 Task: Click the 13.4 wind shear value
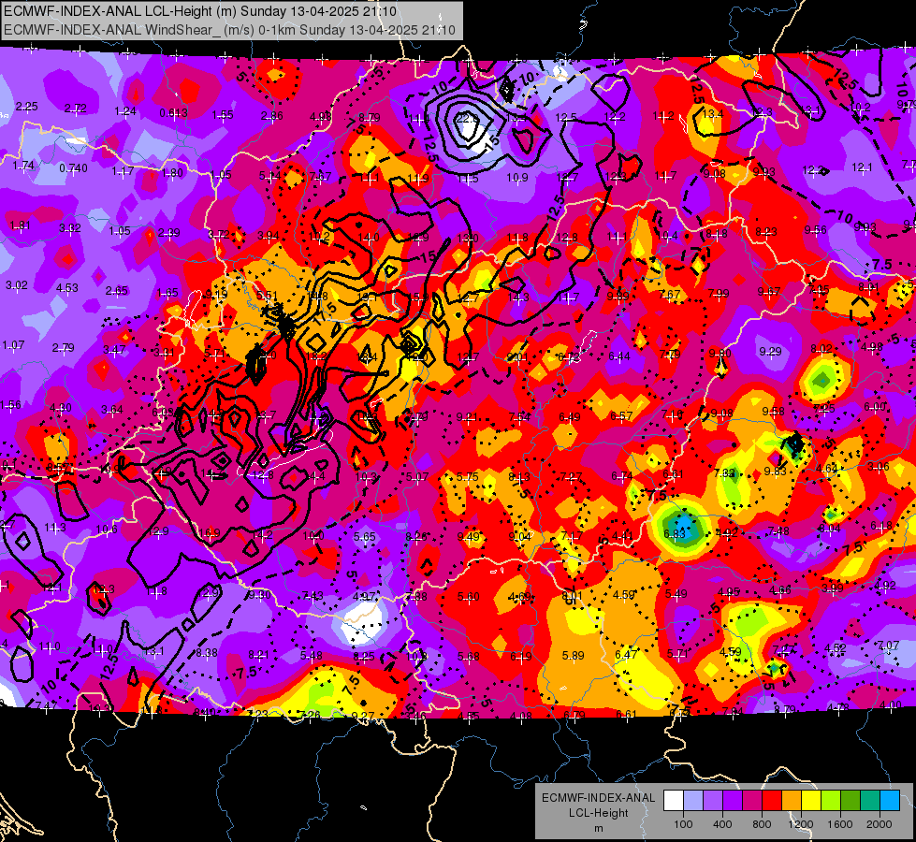pos(711,114)
